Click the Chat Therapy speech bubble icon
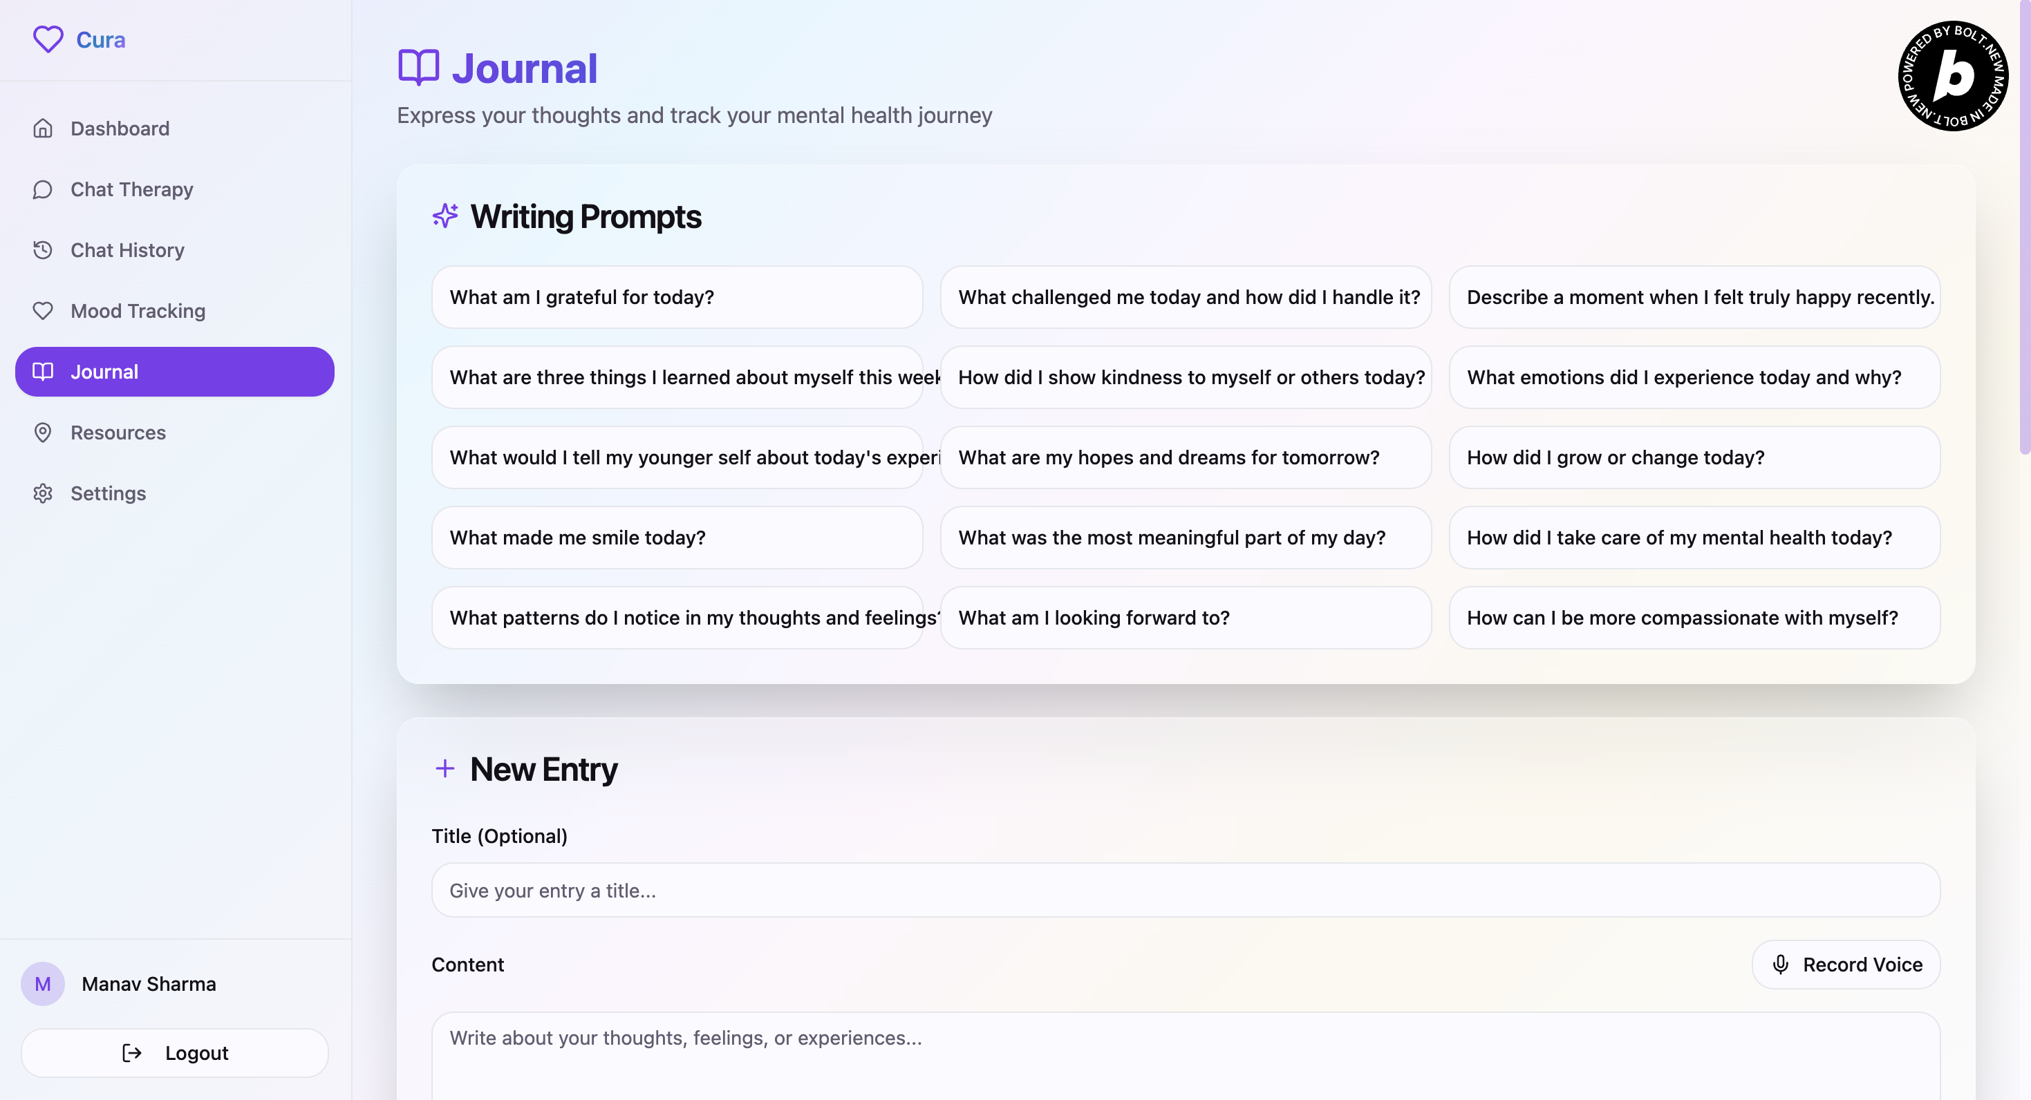 point(44,189)
